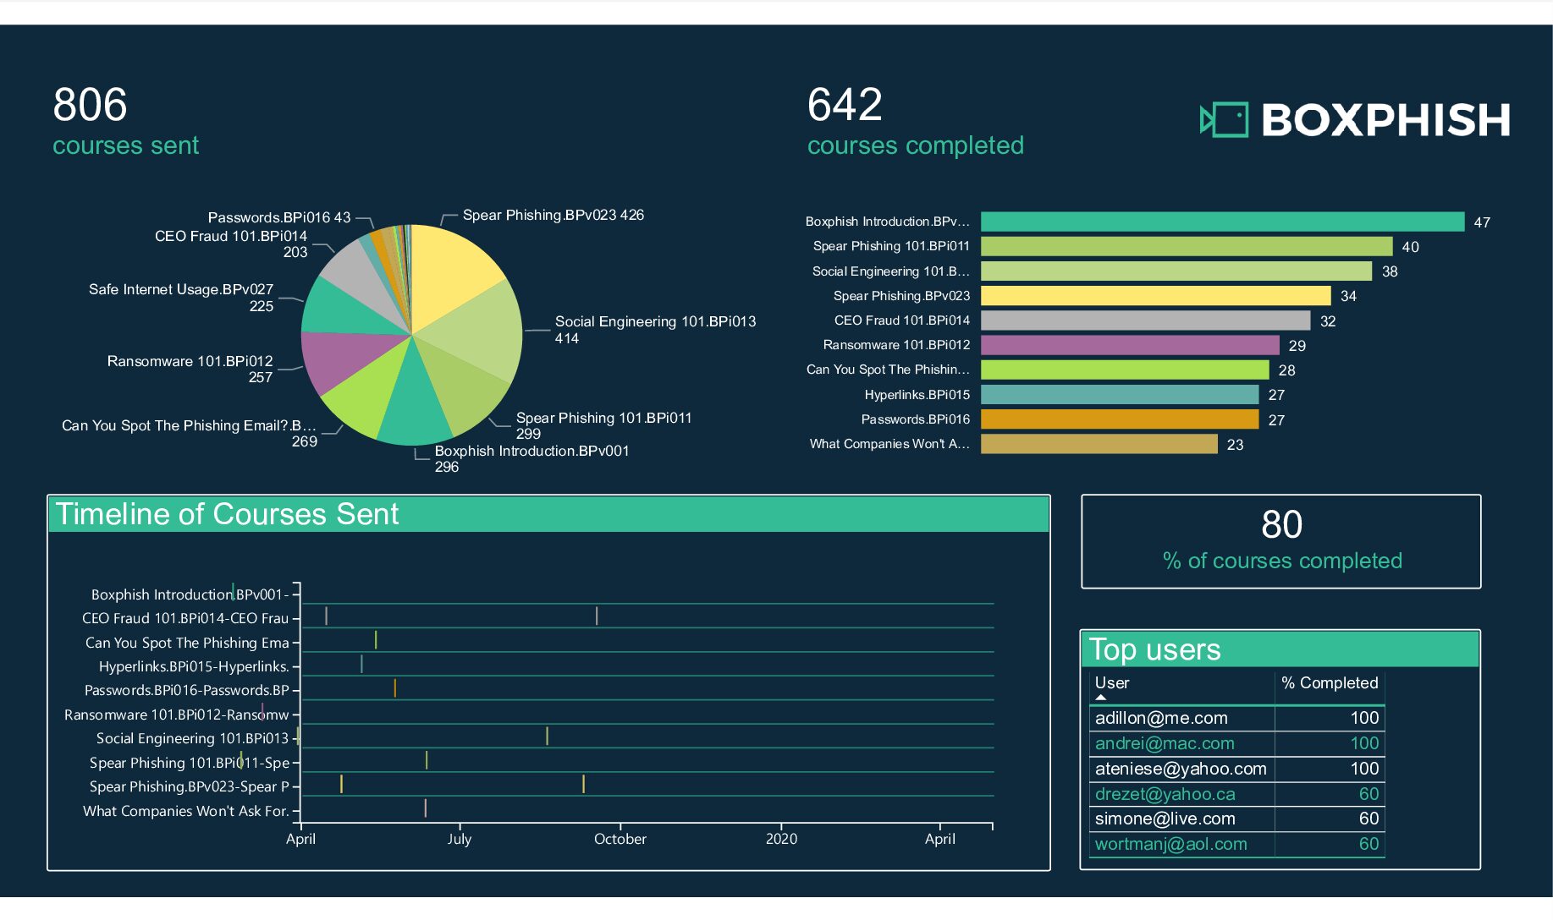This screenshot has height=920, width=1553.
Task: Click What Companies Won't Ask For marker
Action: click(x=425, y=808)
